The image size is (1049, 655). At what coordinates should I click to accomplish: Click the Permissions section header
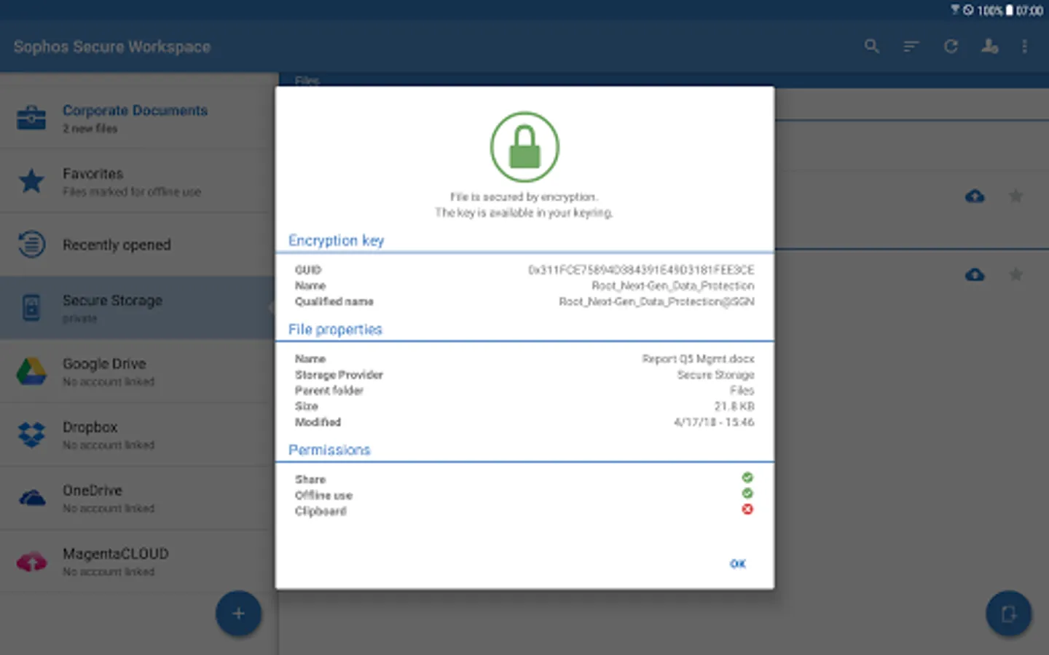pyautogui.click(x=329, y=450)
